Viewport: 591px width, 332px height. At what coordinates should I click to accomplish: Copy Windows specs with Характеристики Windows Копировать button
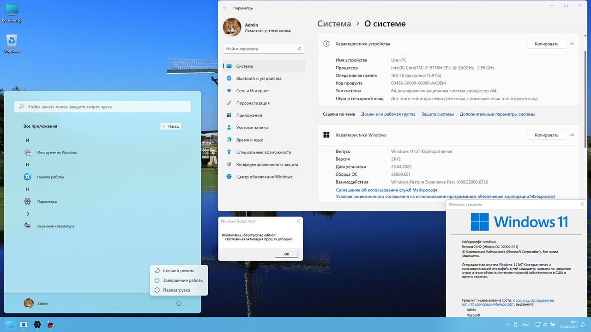pyautogui.click(x=546, y=135)
